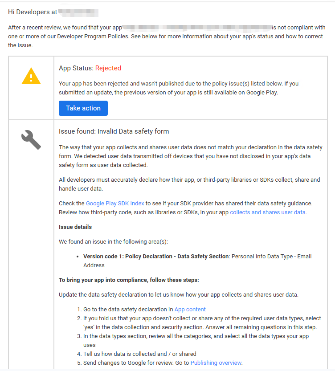The height and width of the screenshot is (371, 335).
Task: Click the 'To bring your app into compliance' heading
Action: coord(129,280)
